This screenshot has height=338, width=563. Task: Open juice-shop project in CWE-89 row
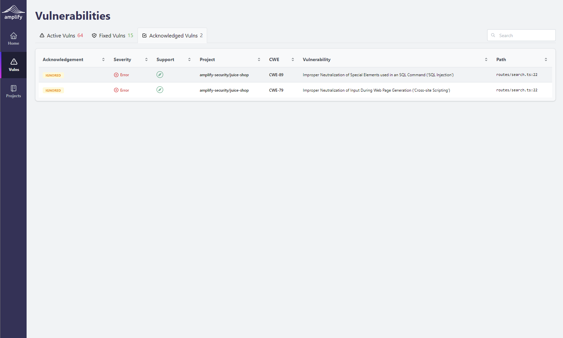point(224,75)
